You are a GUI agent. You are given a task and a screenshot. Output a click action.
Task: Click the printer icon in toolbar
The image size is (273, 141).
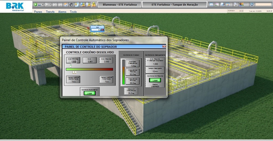coord(235,5)
